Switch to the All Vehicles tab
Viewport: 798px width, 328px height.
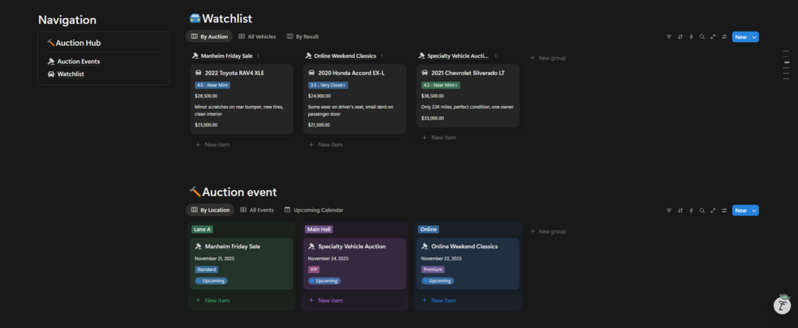click(x=257, y=36)
